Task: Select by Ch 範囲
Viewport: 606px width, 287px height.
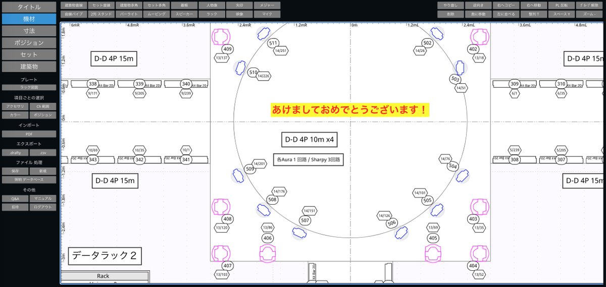Action: [43, 106]
